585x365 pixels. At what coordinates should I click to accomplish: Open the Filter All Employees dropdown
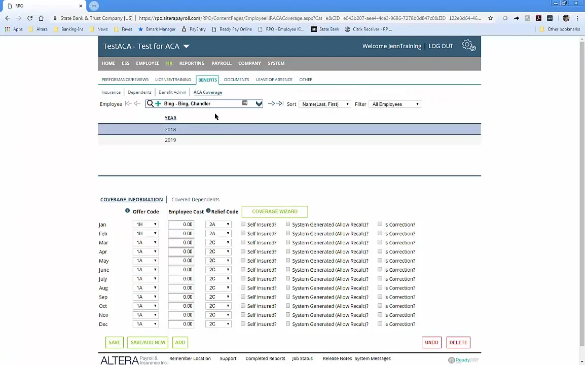[x=395, y=104]
